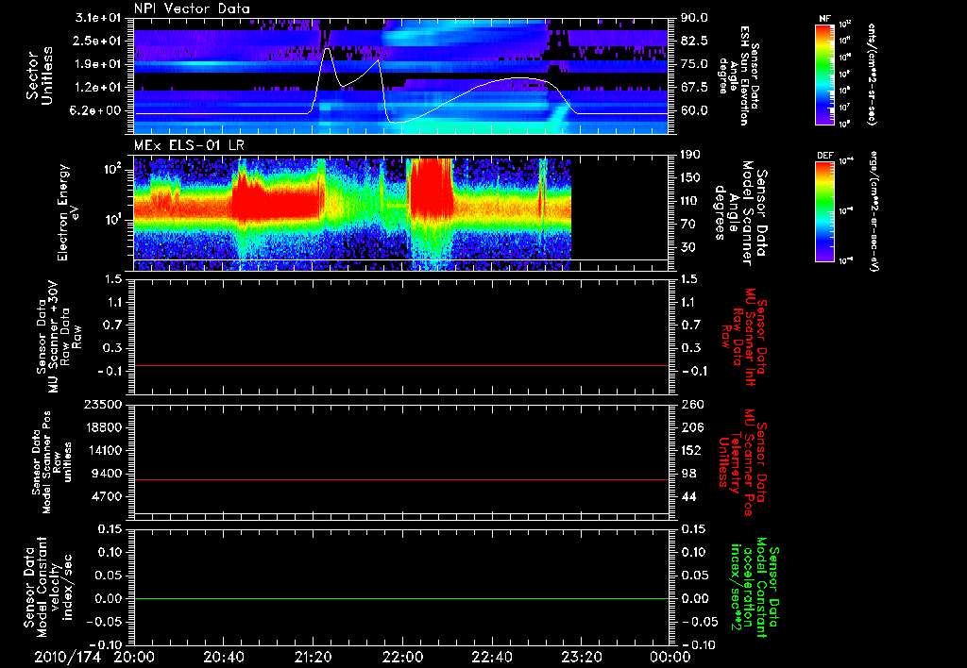Screen dimensions: 967x668
Task: Click the 150 scanner angle tick label
Action: 690,178
